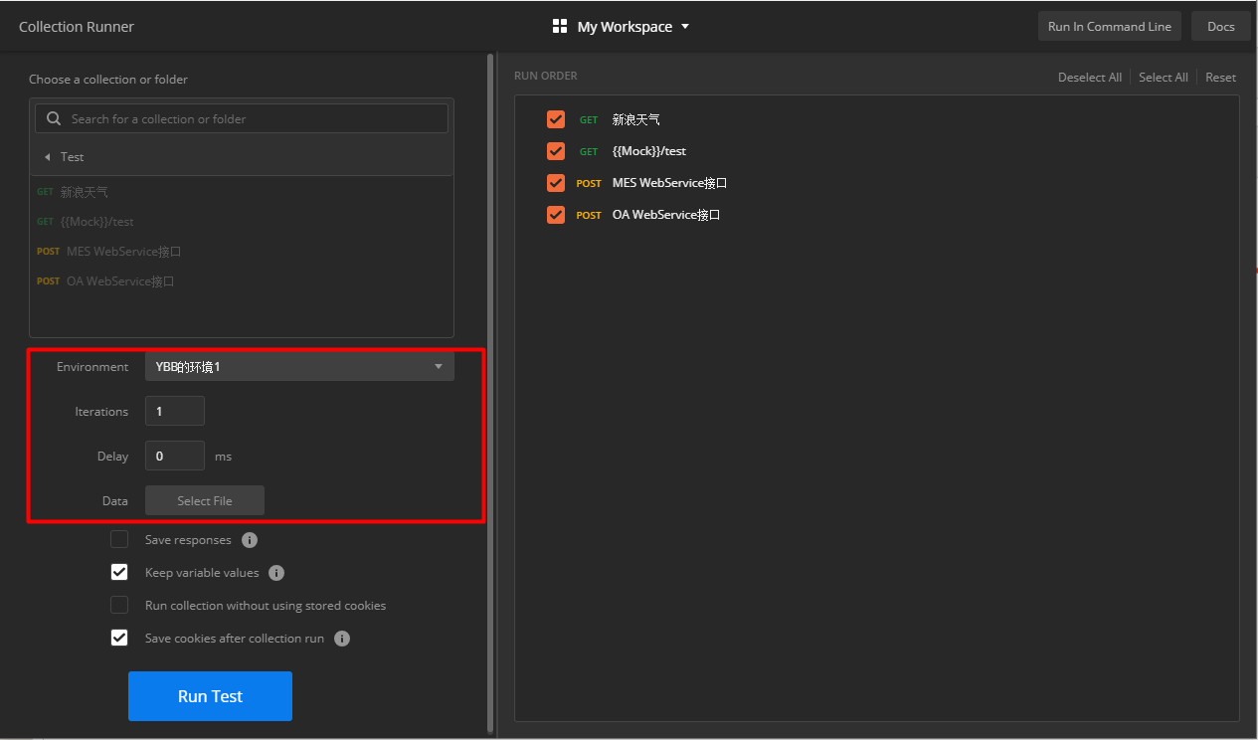1258x740 pixels.
Task: Collapse the Test collection back arrow
Action: (x=47, y=157)
